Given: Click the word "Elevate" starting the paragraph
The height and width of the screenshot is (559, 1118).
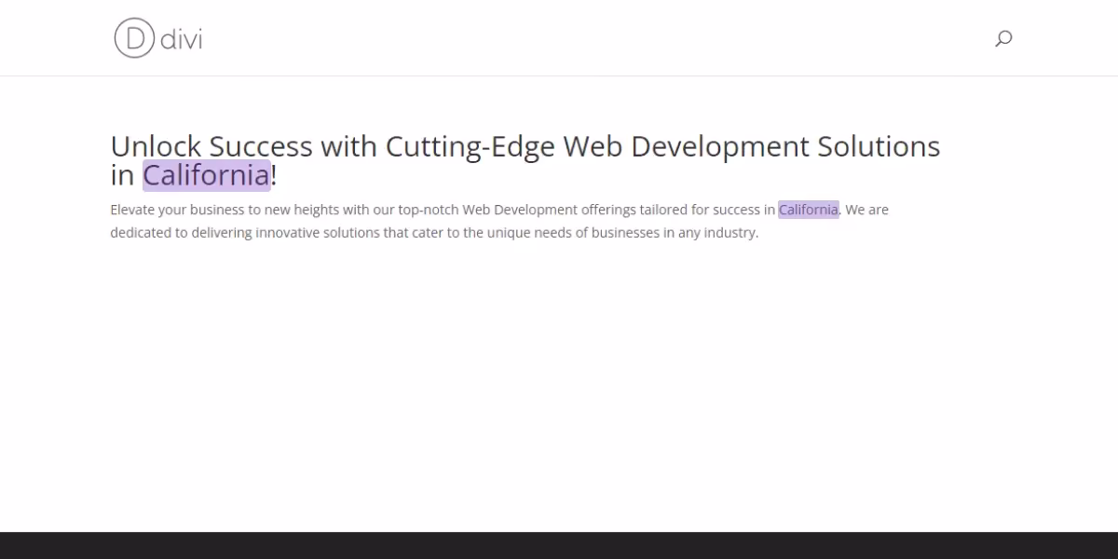Looking at the screenshot, I should (x=133, y=210).
